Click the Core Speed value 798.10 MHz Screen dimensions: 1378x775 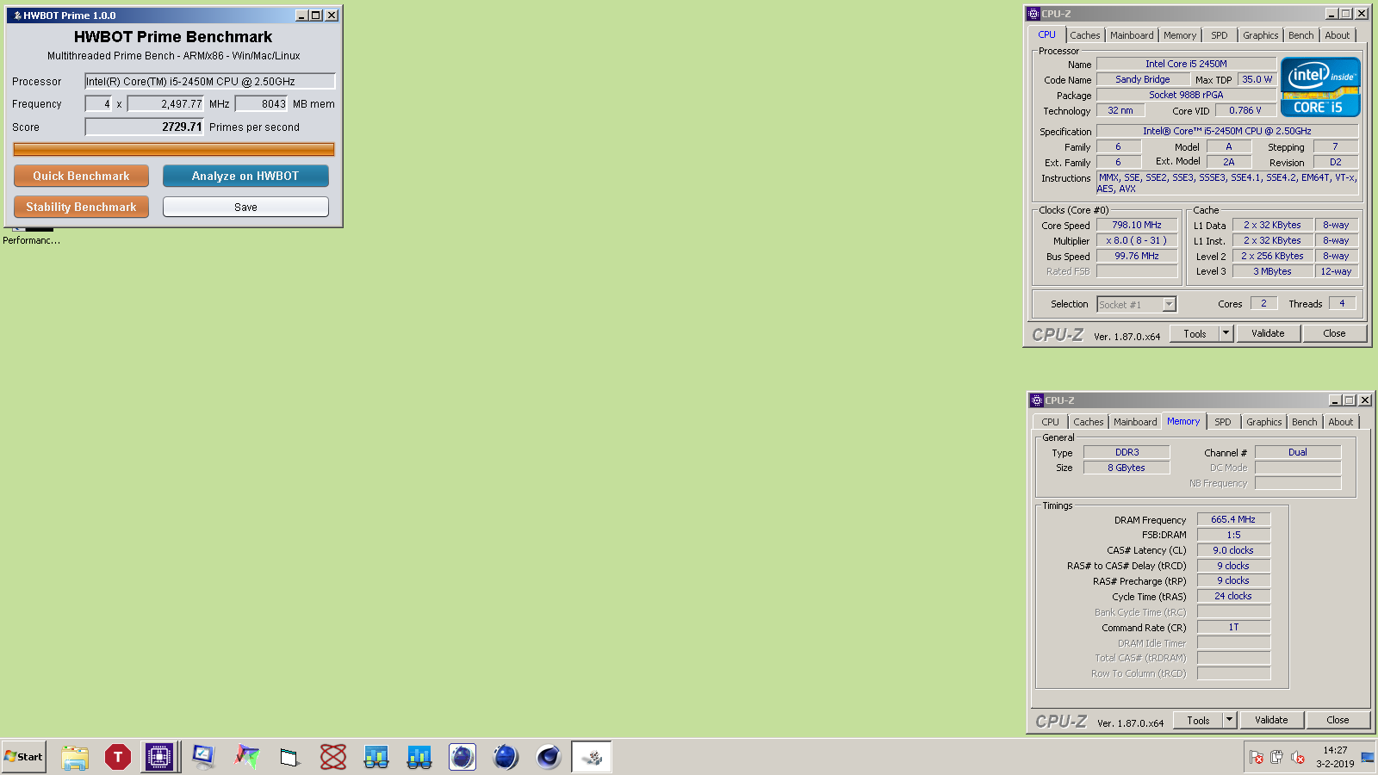coord(1137,225)
